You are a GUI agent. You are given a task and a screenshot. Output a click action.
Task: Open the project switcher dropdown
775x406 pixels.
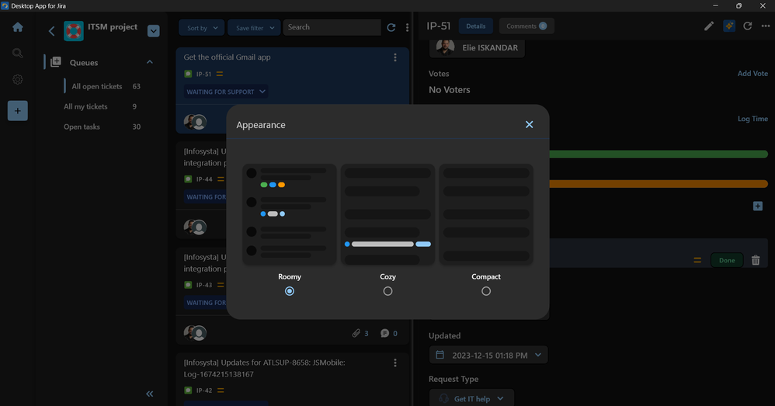coord(154,31)
